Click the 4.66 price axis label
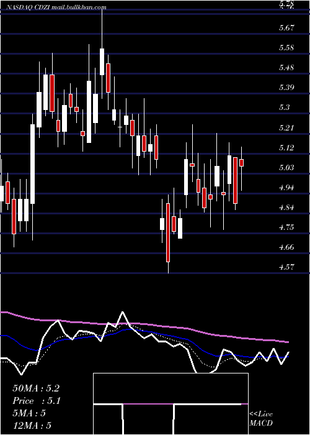The image size is (310, 435). coord(286,247)
